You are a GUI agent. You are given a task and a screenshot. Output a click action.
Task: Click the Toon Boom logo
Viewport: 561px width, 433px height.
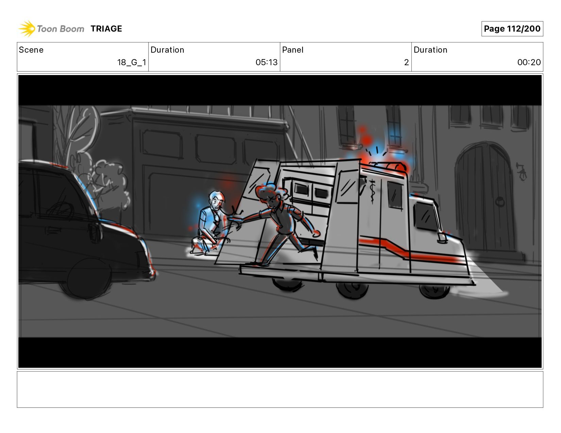pyautogui.click(x=51, y=29)
